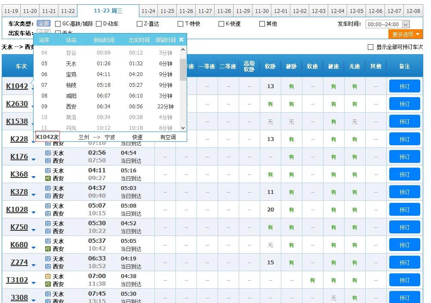
Task: Toggle the 全部 button for 车次类型
Action: pyautogui.click(x=43, y=24)
